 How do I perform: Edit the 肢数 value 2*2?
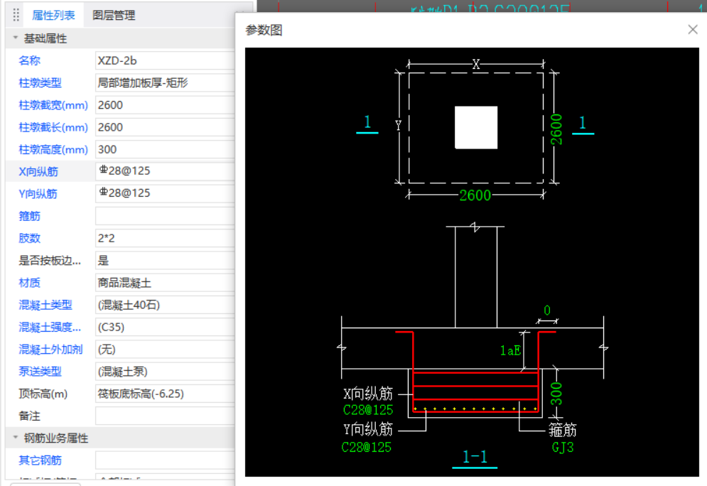[165, 238]
